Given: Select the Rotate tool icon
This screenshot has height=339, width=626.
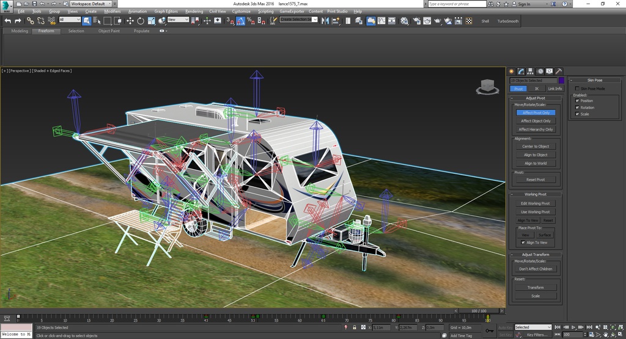Looking at the screenshot, I should click(x=141, y=21).
